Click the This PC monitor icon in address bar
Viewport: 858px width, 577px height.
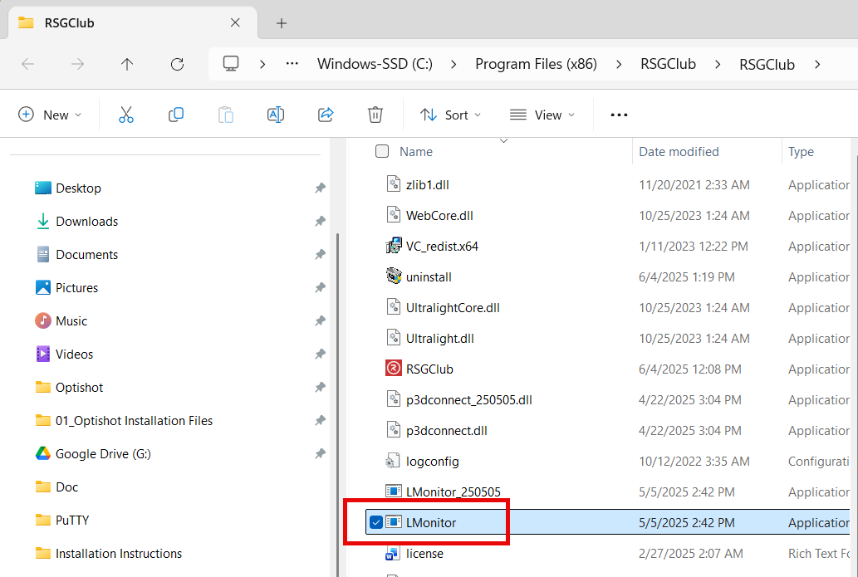tap(231, 64)
